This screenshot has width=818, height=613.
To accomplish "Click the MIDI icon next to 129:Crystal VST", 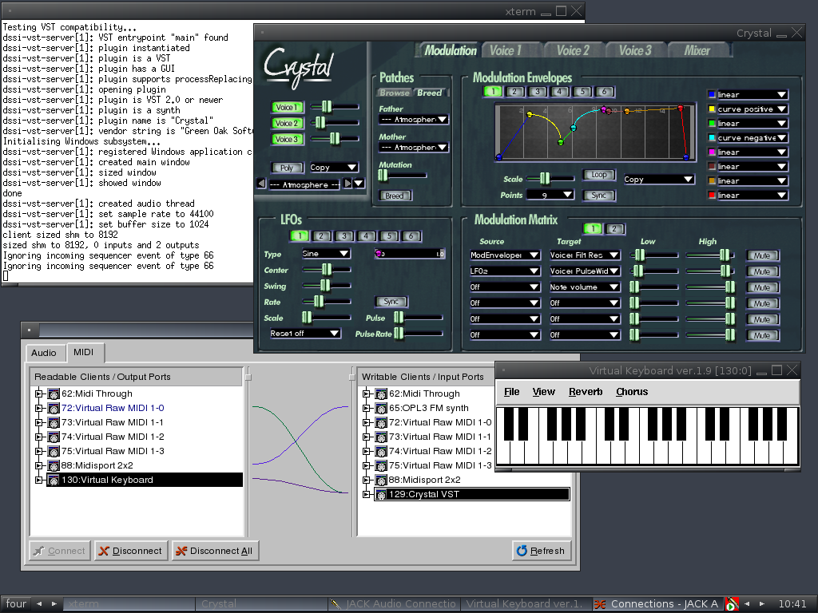I will (381, 494).
